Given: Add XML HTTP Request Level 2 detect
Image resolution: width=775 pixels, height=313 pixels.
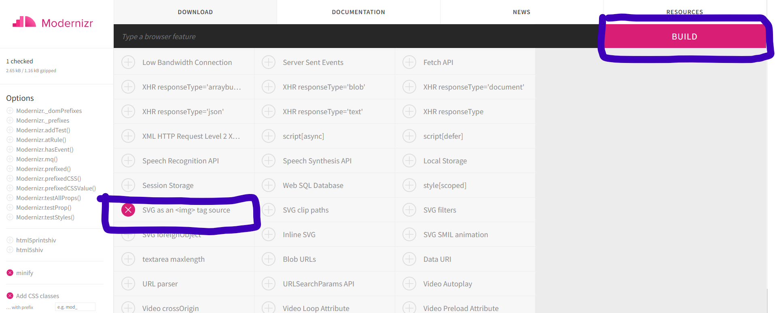Looking at the screenshot, I should pos(128,136).
